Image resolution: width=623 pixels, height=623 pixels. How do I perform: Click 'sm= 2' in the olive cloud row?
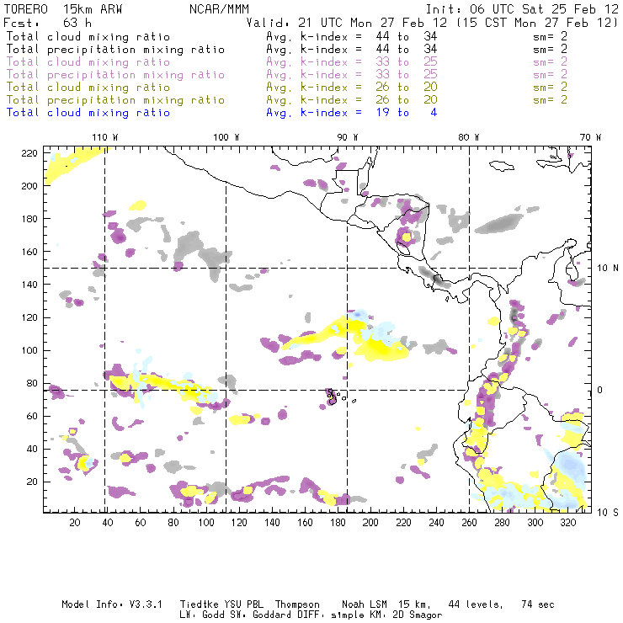tap(551, 87)
